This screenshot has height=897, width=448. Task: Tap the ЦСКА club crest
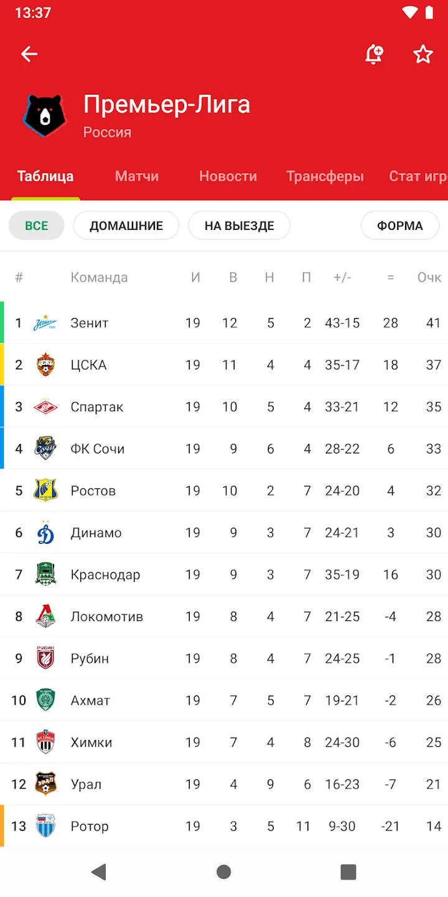pyautogui.click(x=45, y=365)
